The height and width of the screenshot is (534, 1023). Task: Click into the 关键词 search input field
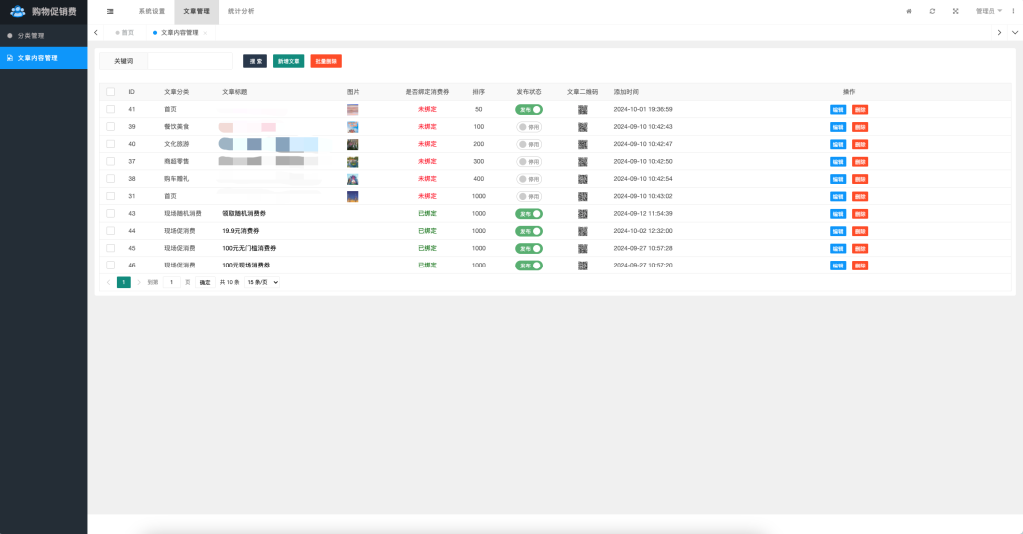coord(190,61)
